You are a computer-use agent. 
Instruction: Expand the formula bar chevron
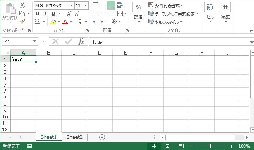tap(252, 42)
